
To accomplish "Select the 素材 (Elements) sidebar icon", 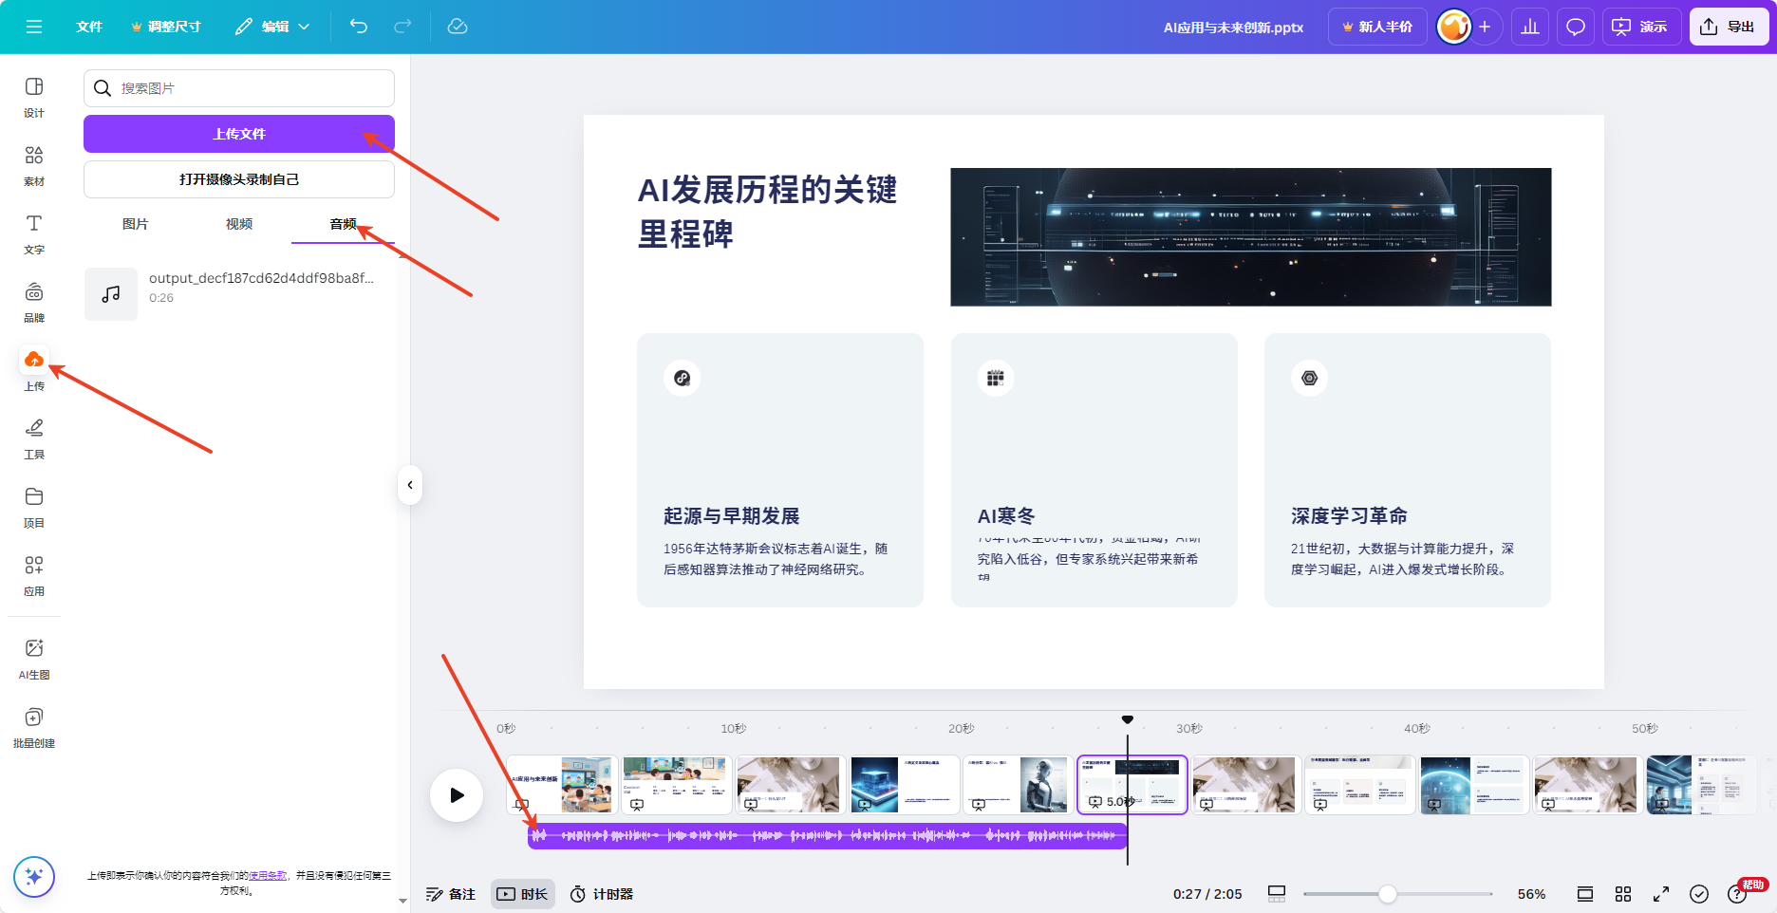I will [34, 163].
